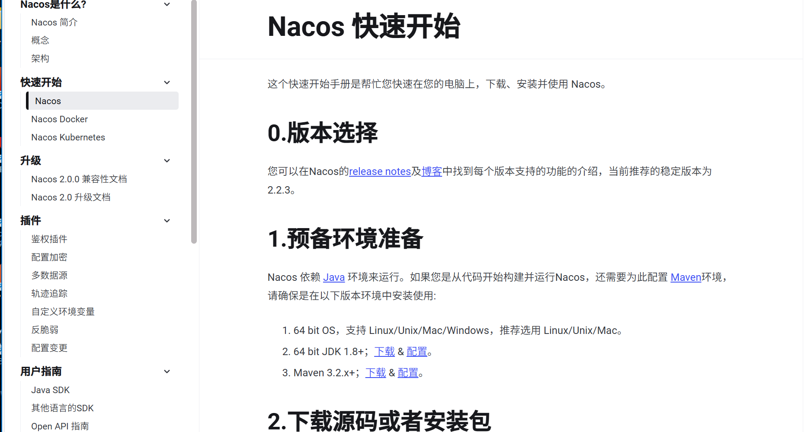Open the 自定义环境变量 page

click(x=63, y=312)
